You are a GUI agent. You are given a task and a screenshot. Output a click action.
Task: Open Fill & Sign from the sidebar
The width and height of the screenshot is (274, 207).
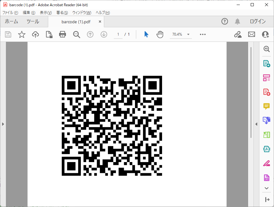click(267, 163)
